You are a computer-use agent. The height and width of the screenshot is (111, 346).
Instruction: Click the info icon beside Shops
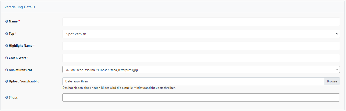click(7, 97)
